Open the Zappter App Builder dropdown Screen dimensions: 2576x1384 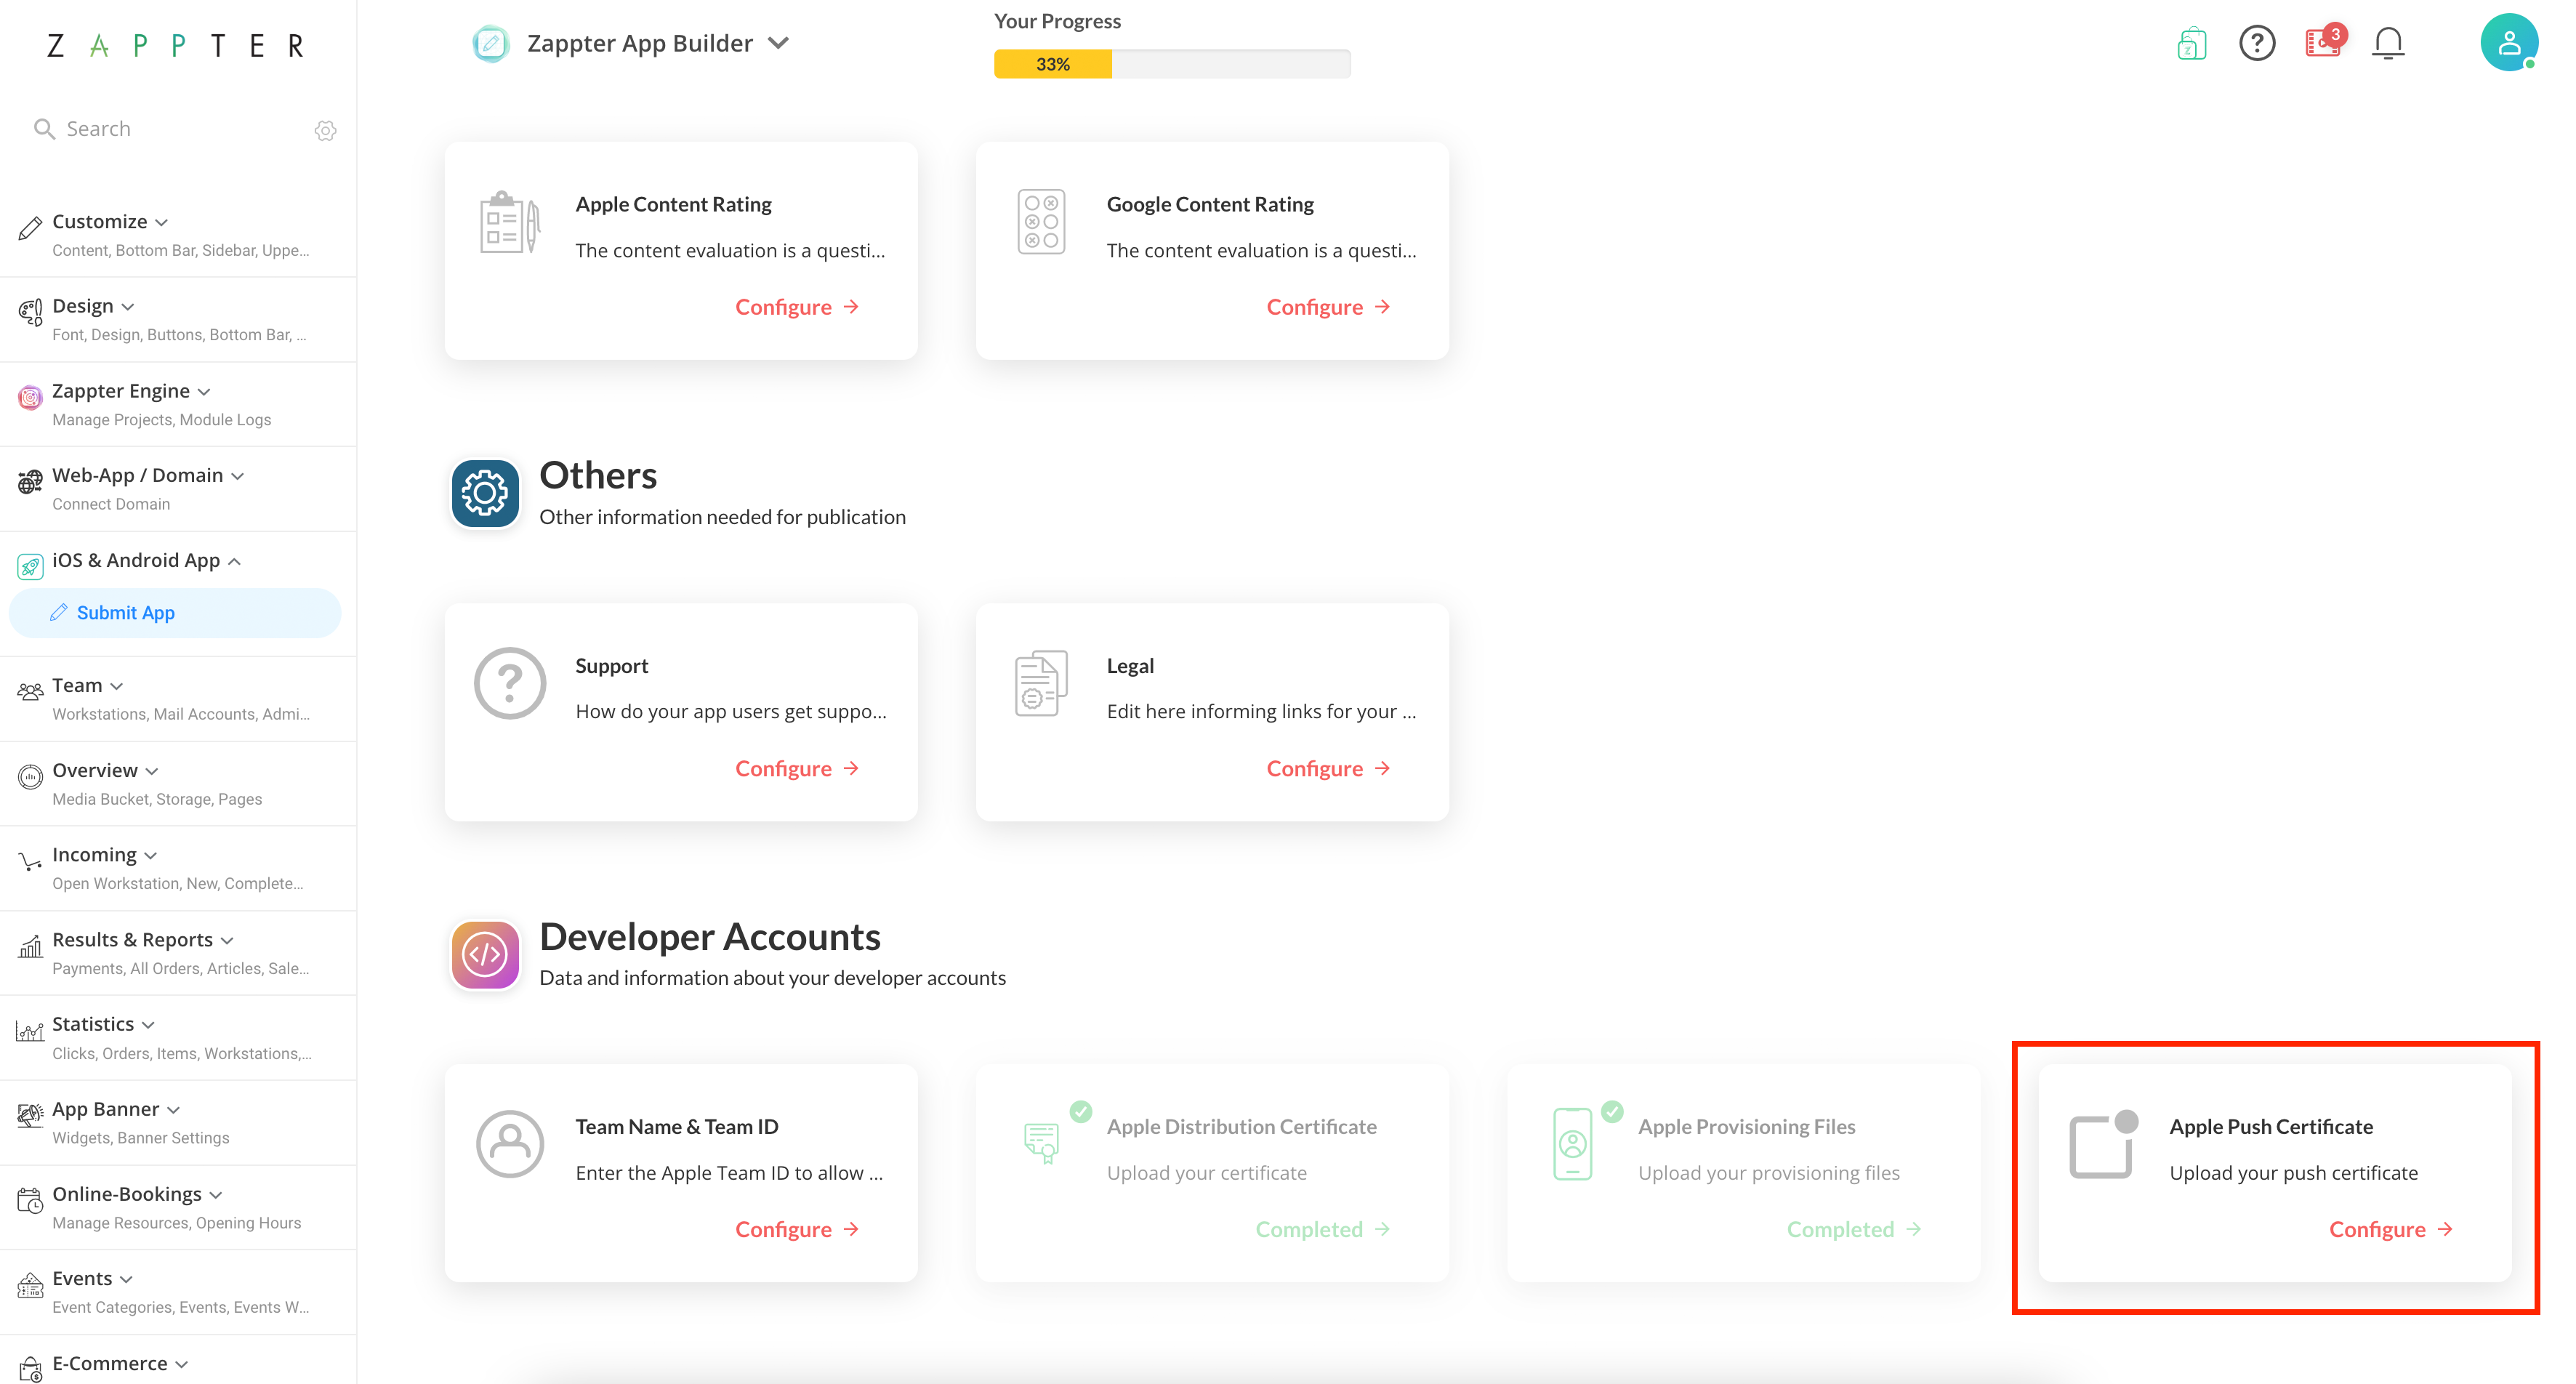[x=778, y=43]
